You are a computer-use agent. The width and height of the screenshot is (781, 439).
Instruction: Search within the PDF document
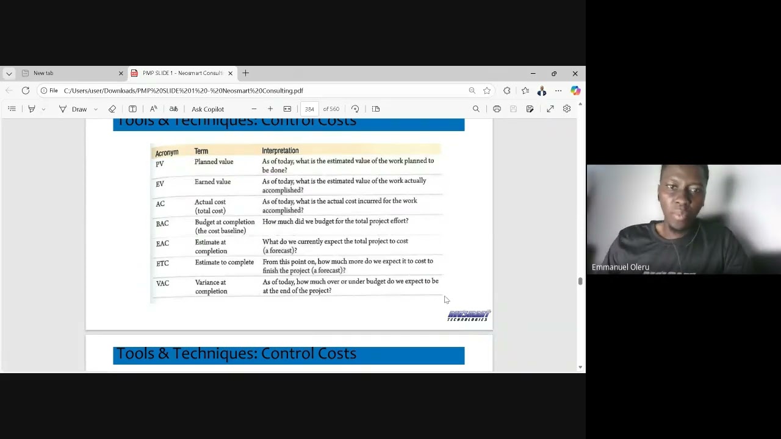pos(476,109)
